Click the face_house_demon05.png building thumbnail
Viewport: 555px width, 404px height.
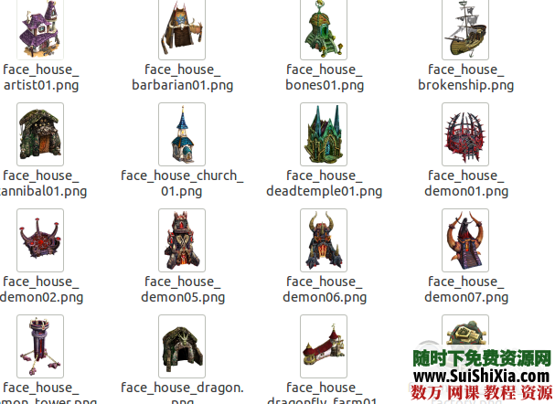click(182, 239)
